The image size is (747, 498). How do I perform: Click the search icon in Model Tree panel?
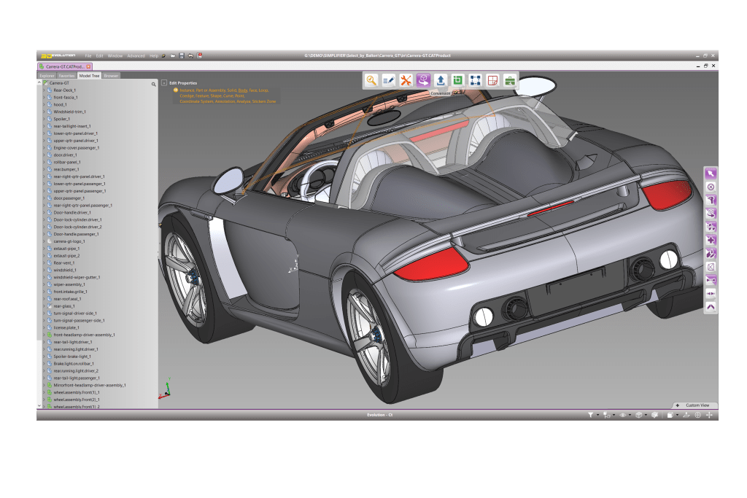(153, 84)
